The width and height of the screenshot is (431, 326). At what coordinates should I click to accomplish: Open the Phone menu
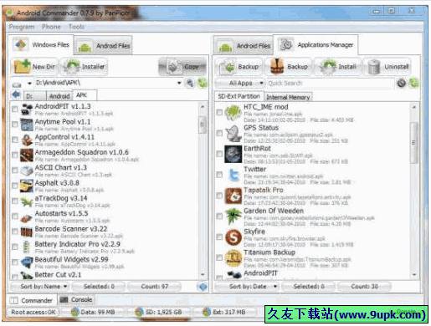point(51,27)
